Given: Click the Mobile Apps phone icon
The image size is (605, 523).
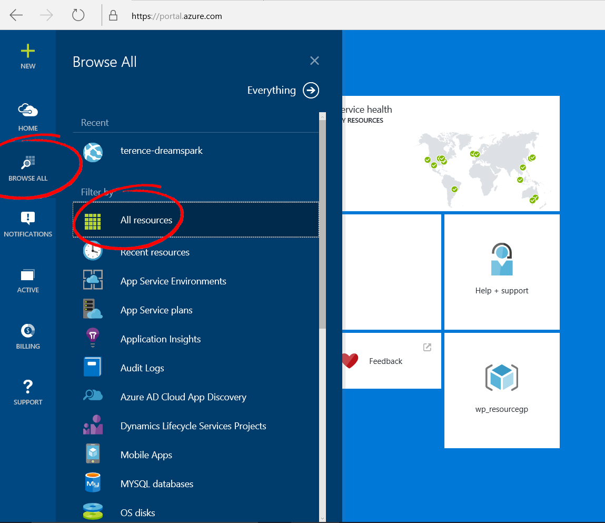Looking at the screenshot, I should (x=93, y=453).
